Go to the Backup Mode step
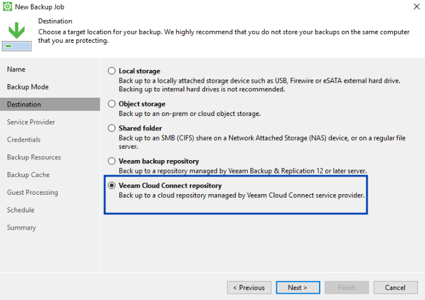 pos(28,87)
